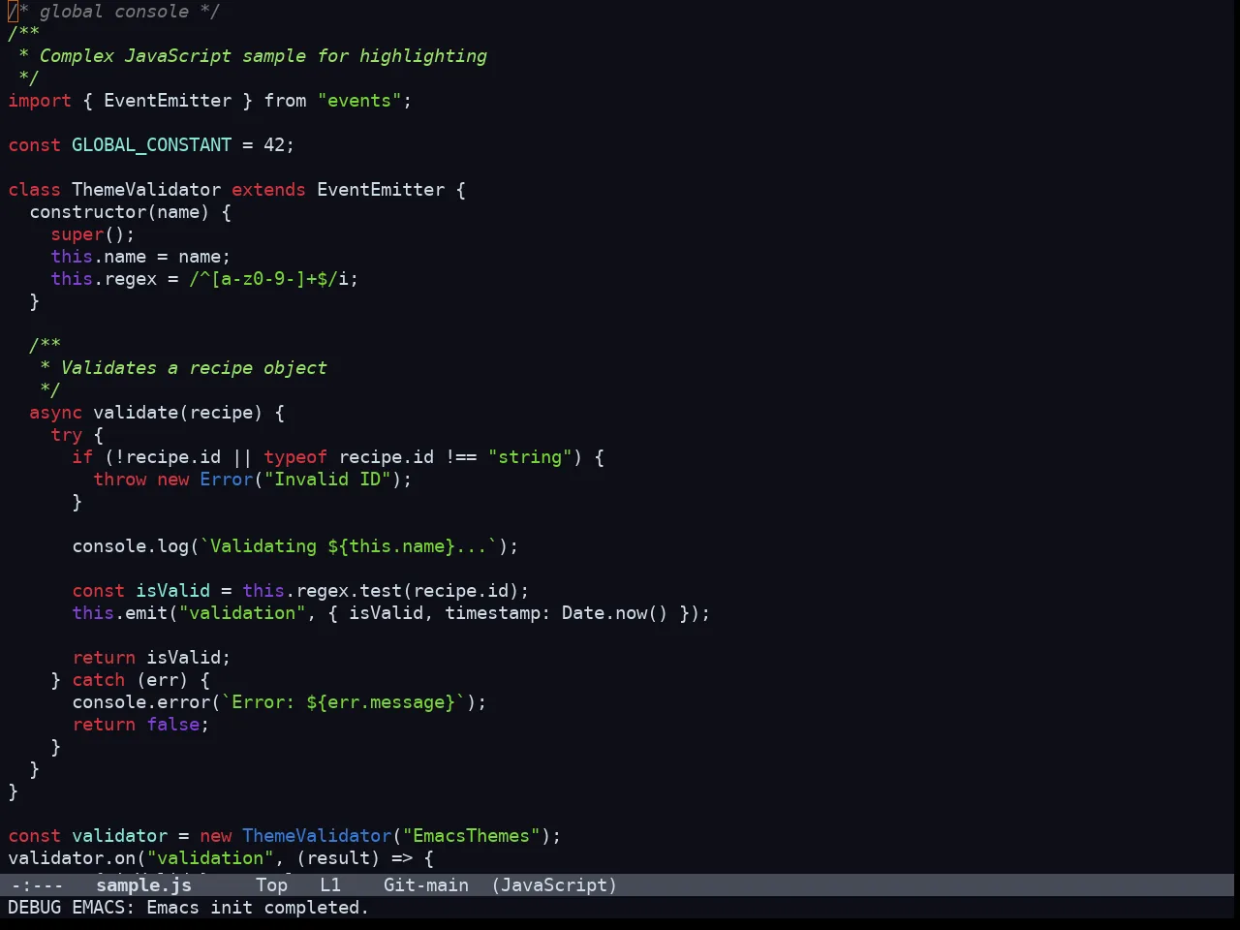Click the L1 line number indicator
Screen dimensions: 1240x930
click(330, 885)
